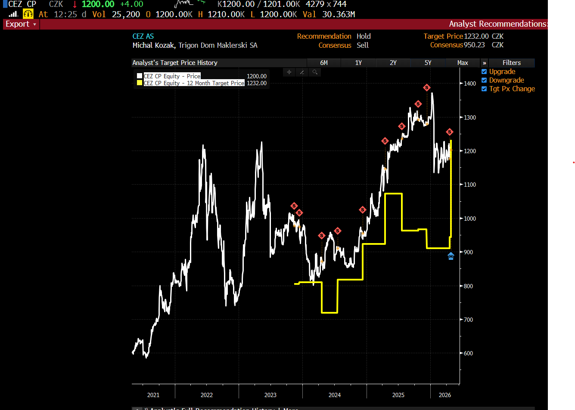Click the CEZ CP Equity - Price legend label

(x=172, y=76)
